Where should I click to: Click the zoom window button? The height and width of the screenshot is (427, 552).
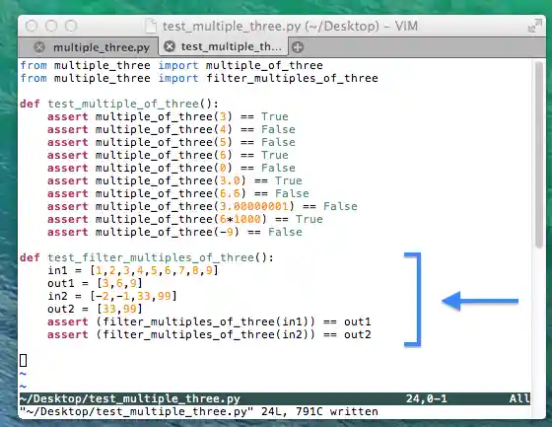tap(71, 26)
